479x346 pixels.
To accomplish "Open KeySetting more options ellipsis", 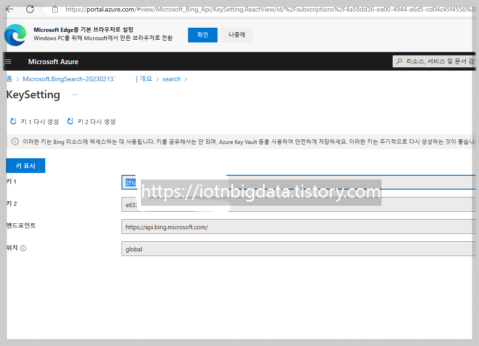I will click(75, 95).
